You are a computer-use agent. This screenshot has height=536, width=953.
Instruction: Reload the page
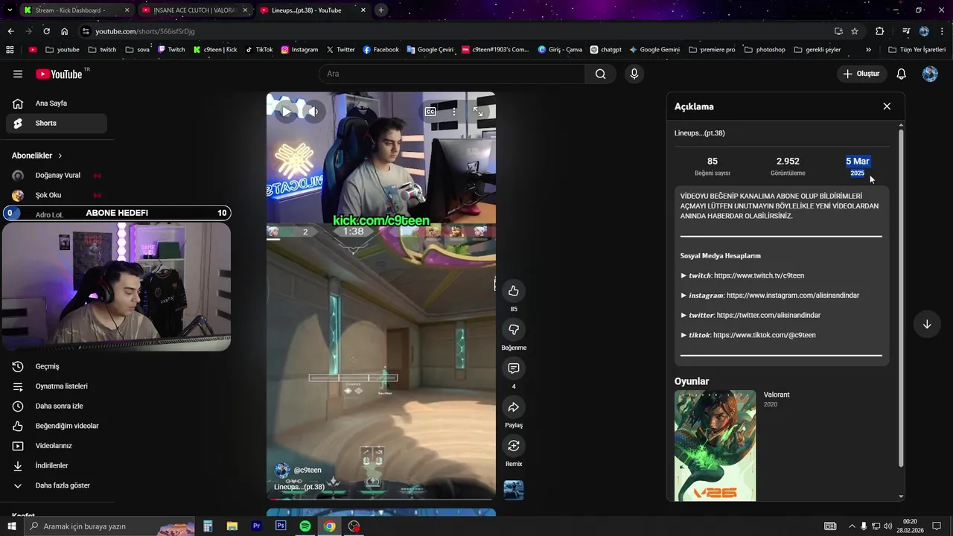[46, 31]
